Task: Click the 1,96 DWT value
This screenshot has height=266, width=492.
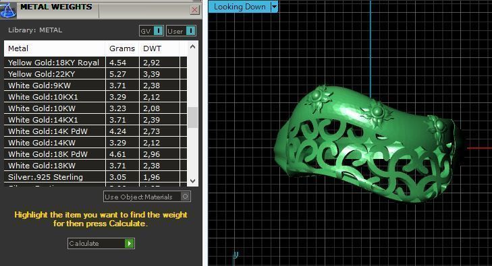Action: click(x=152, y=177)
